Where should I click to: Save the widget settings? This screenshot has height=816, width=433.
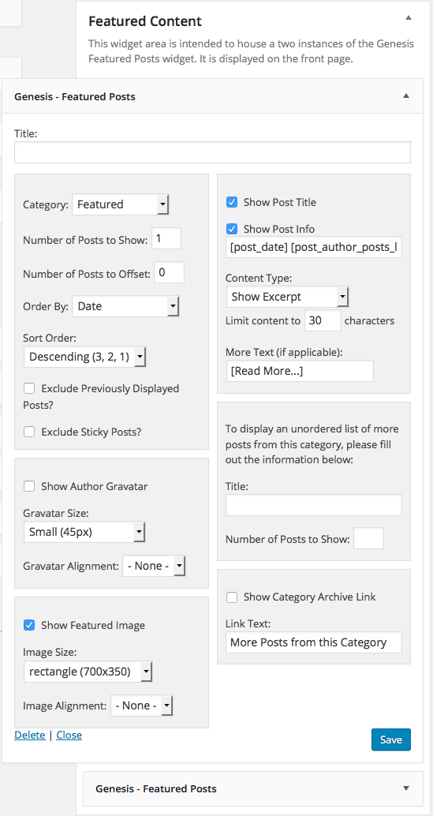click(391, 739)
